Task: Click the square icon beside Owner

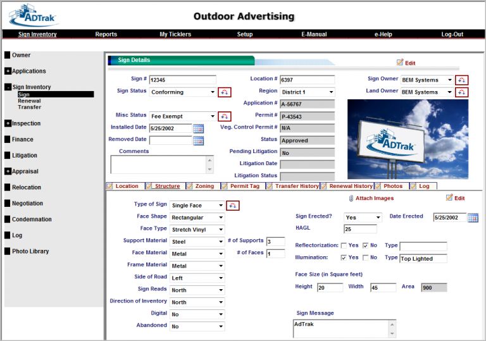Action: [8, 55]
